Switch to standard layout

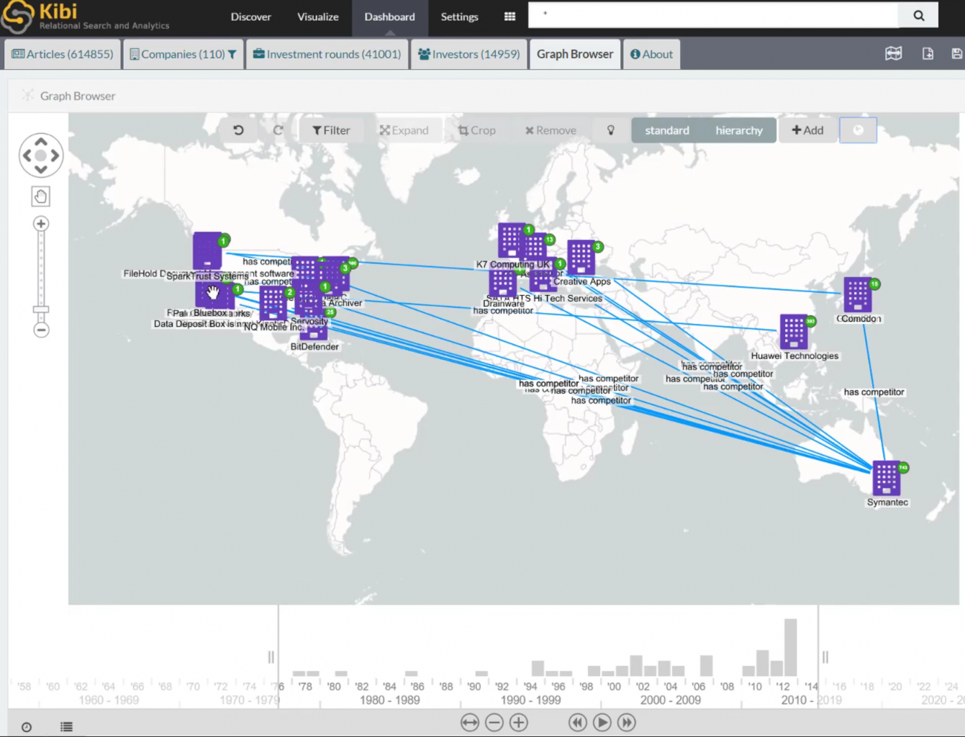tap(667, 130)
